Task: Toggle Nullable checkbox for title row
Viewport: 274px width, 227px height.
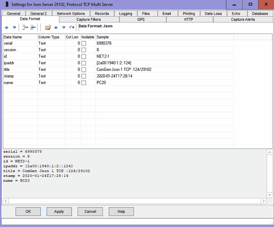Action: pos(84,69)
